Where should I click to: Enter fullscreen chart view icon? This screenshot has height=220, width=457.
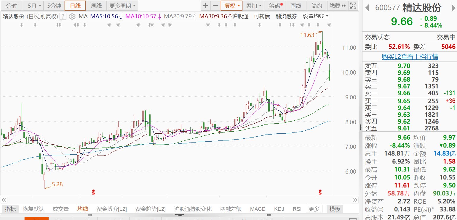coord(353,6)
